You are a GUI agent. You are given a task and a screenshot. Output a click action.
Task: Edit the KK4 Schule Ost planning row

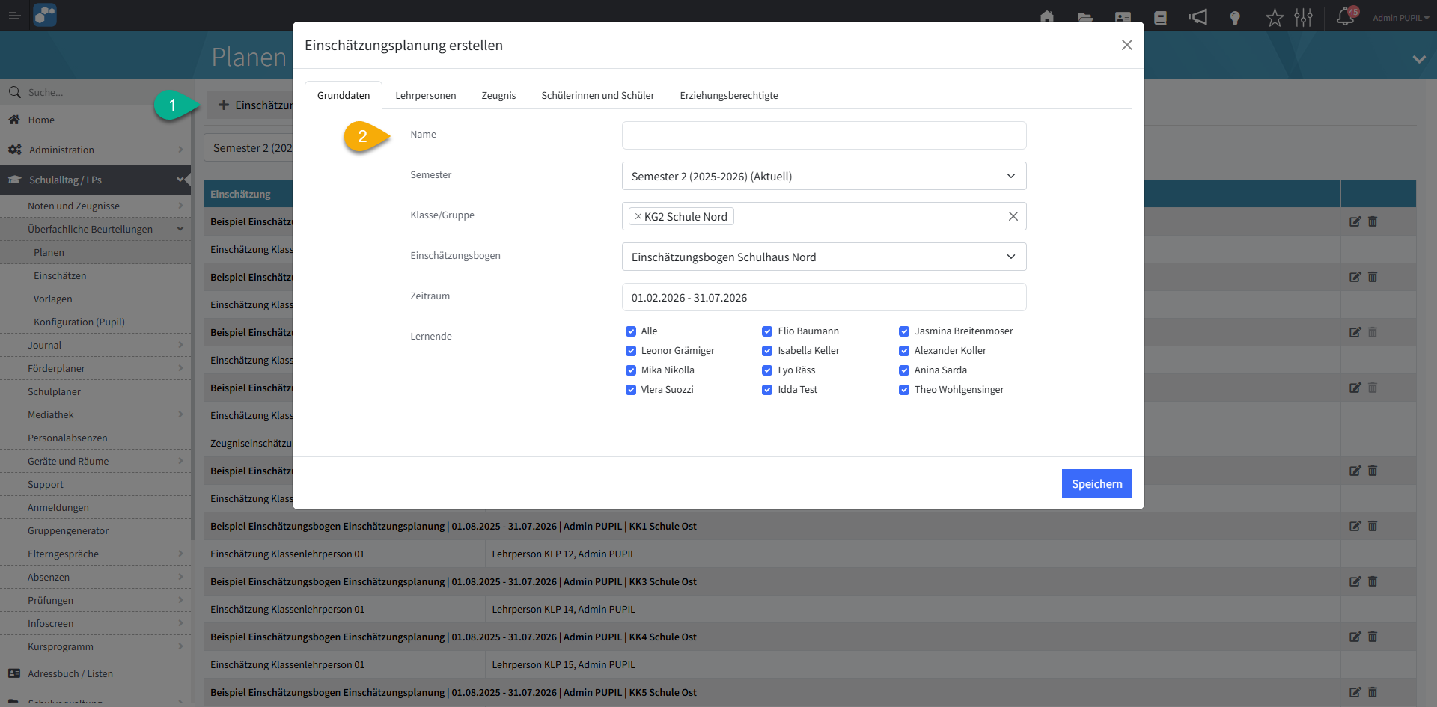coord(1355,637)
